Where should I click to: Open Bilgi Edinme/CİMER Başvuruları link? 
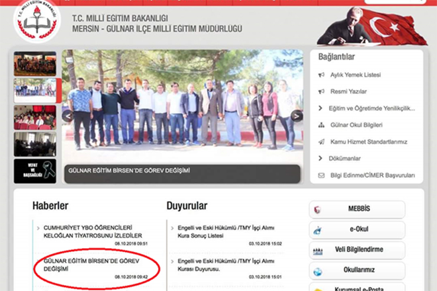[373, 175]
